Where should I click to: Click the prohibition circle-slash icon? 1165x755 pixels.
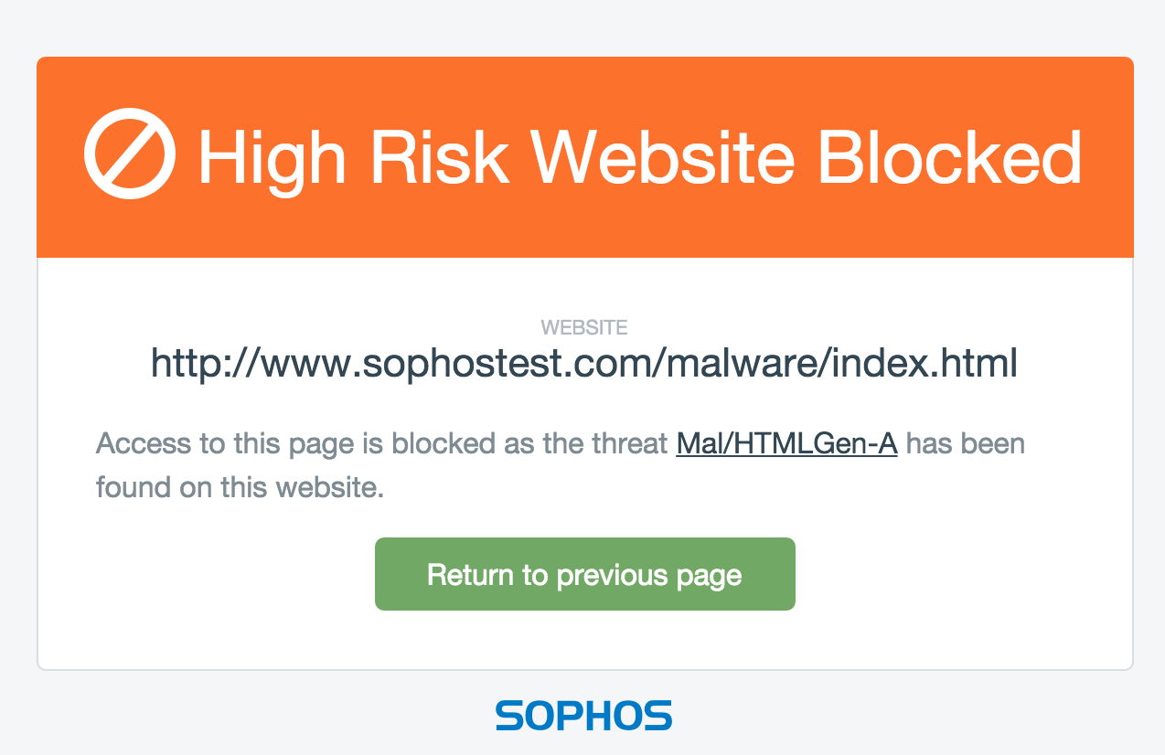[x=129, y=154]
